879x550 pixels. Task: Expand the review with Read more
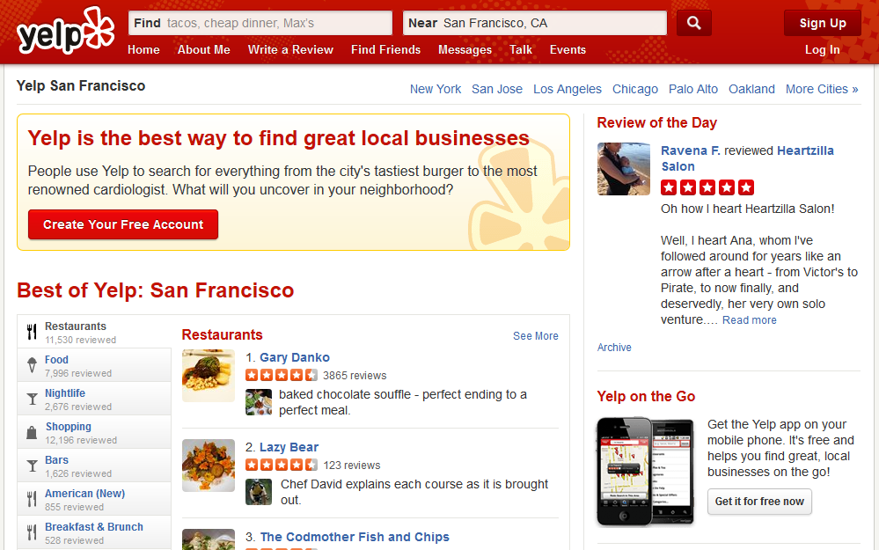pos(749,320)
